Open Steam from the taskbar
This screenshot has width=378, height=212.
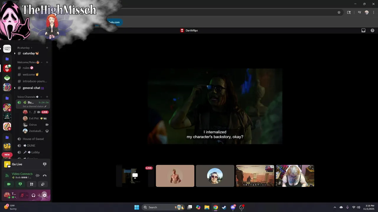tap(224, 207)
